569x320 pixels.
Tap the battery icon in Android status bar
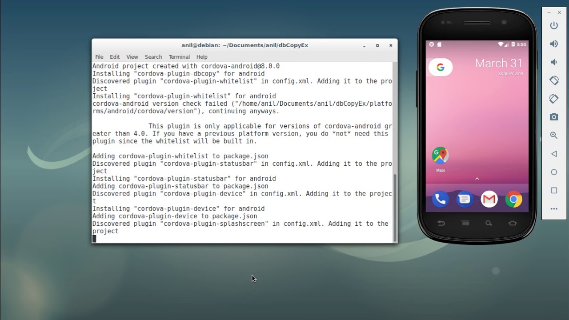pyautogui.click(x=513, y=44)
